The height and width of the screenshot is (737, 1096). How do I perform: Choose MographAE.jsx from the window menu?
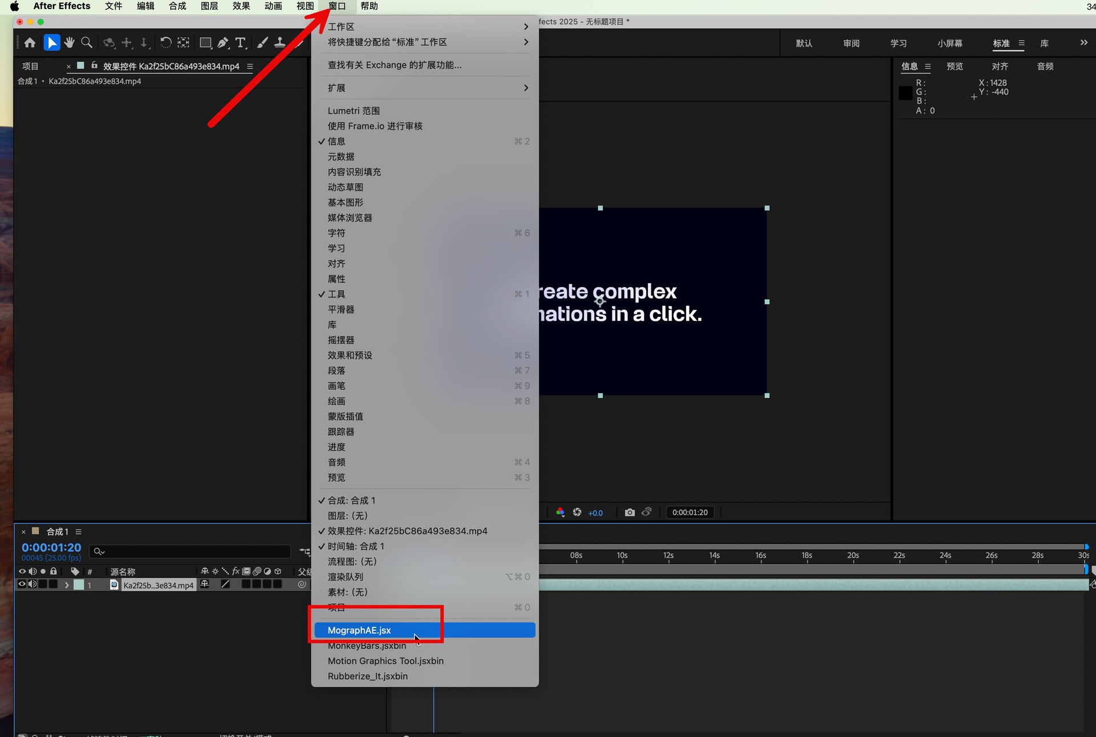[x=360, y=630]
